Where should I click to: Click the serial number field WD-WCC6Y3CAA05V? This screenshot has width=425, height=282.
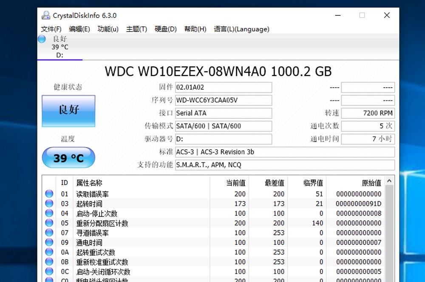(224, 100)
